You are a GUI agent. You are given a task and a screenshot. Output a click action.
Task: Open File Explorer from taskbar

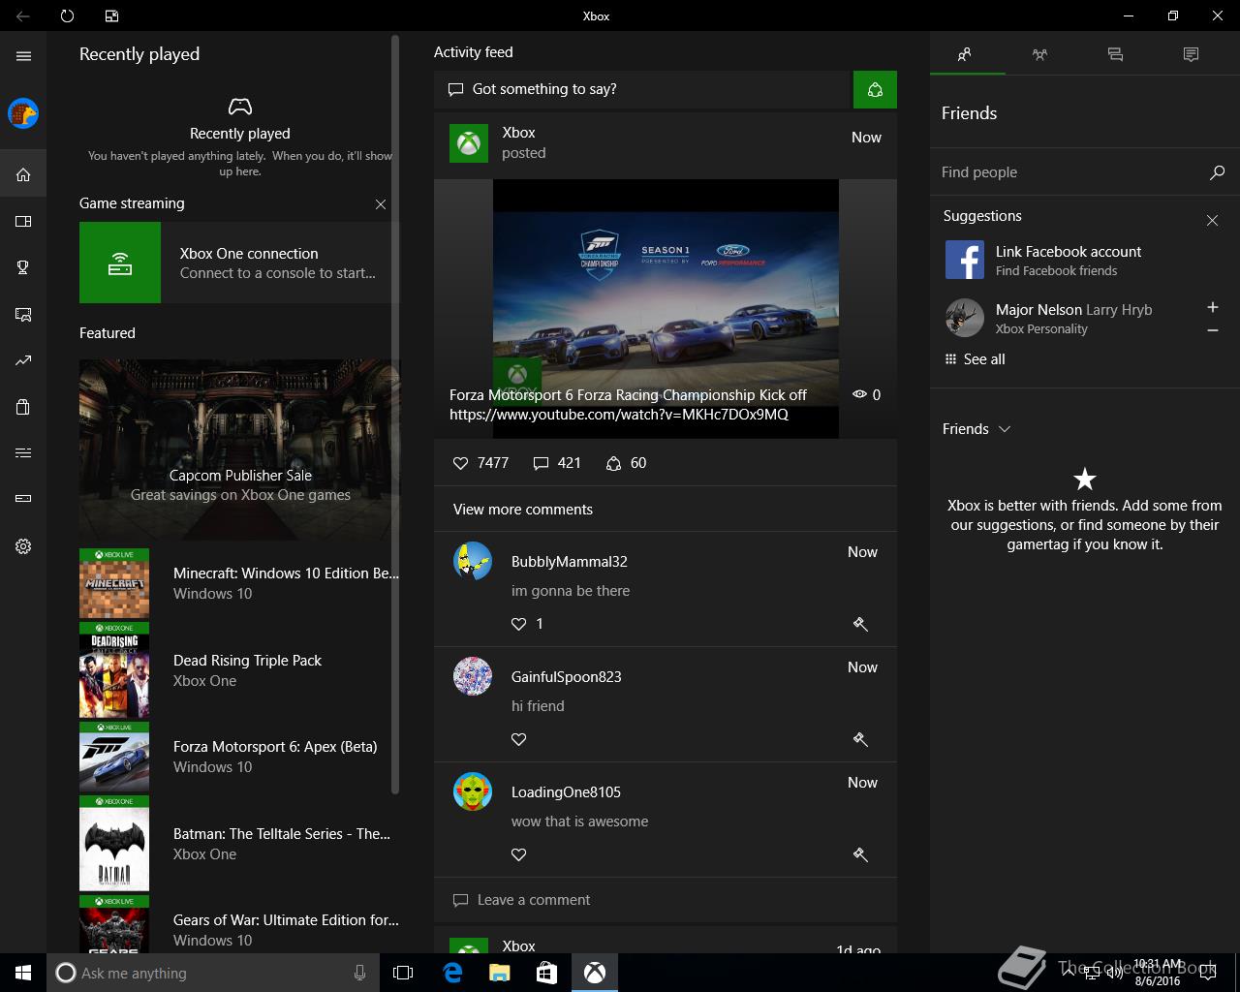click(x=499, y=973)
